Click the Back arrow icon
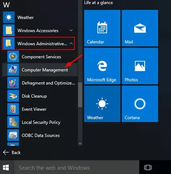Viewport: 171px width, 174px height. tap(6, 152)
